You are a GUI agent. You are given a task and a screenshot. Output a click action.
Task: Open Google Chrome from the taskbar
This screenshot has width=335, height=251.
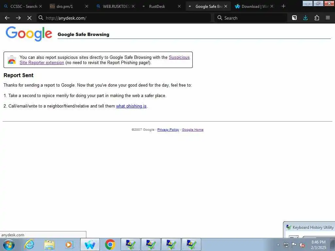(110, 244)
